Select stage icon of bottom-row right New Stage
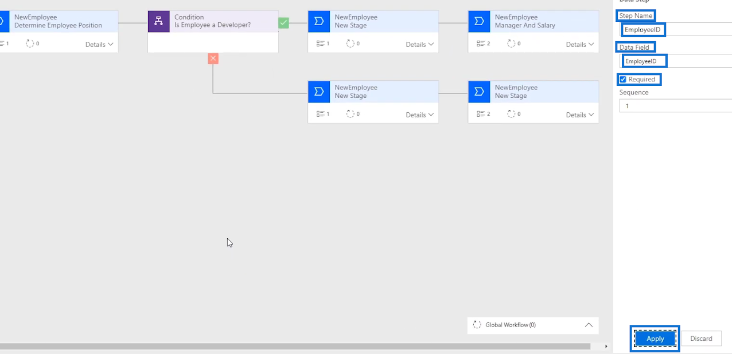This screenshot has width=732, height=354. 479,92
